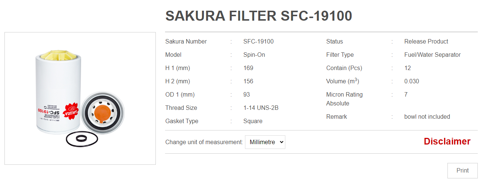Click the Thread Size value 1-14 UNS-2B
480x181 pixels.
pos(261,108)
